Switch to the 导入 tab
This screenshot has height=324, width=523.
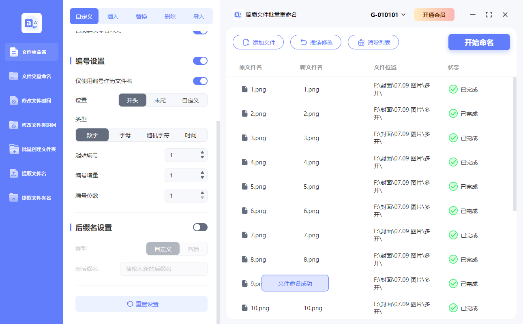(199, 17)
